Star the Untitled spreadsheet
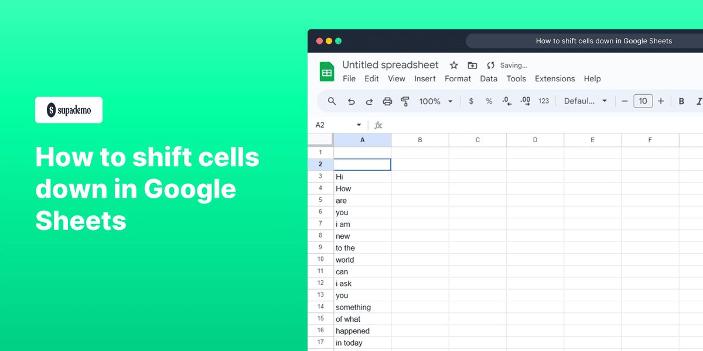703x351 pixels. (453, 65)
